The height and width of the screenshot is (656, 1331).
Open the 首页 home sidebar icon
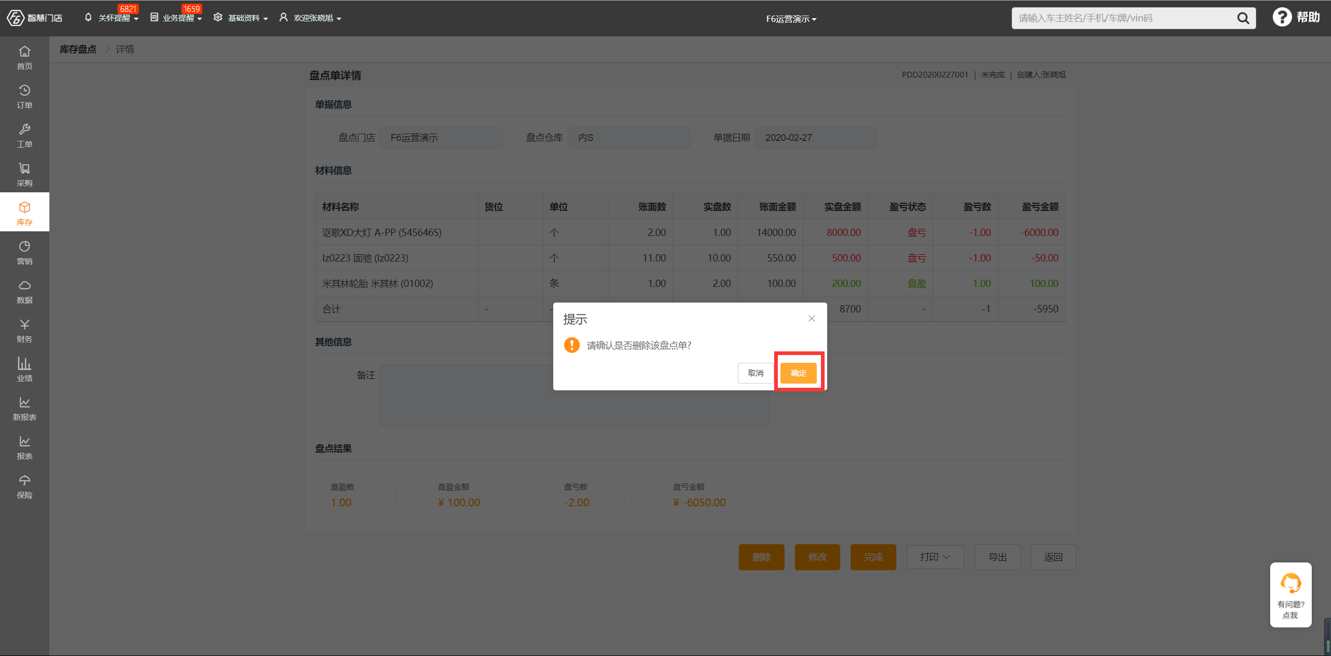click(x=24, y=57)
